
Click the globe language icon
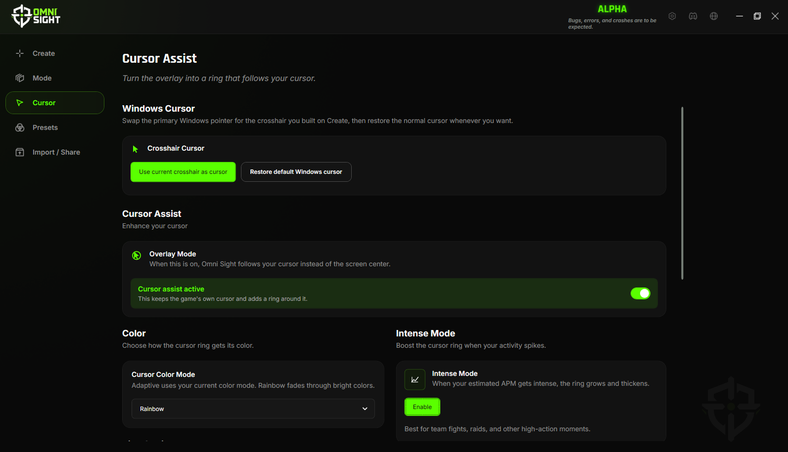click(x=714, y=16)
